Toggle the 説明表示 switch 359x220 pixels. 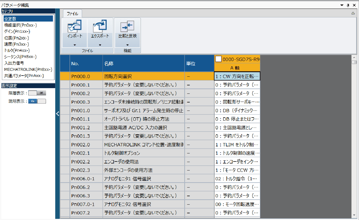pyautogui.click(x=37, y=101)
